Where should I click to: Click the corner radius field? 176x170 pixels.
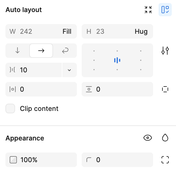click(x=117, y=160)
